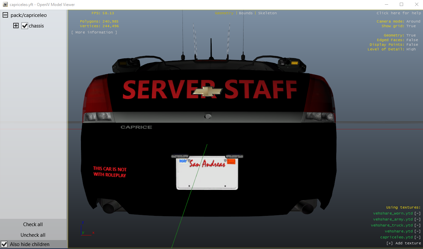Expand the chassis tree node

[x=16, y=26]
